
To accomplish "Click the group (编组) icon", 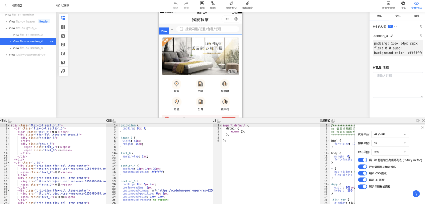I will click(202, 4).
